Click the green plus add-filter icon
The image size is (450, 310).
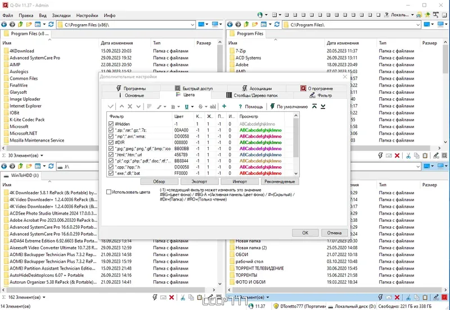coord(224,106)
